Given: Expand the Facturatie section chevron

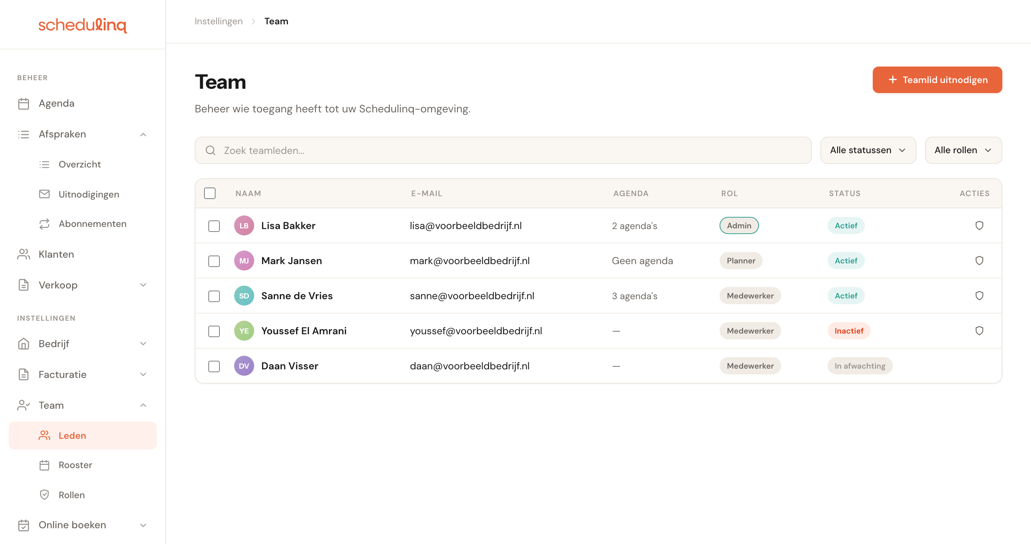Looking at the screenshot, I should point(143,374).
